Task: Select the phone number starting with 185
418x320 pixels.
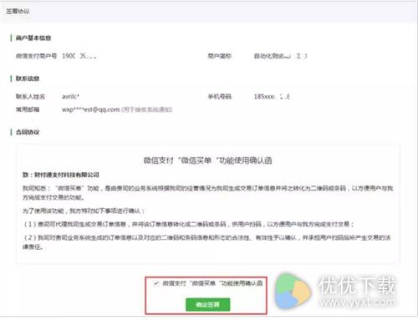Action: click(x=272, y=97)
